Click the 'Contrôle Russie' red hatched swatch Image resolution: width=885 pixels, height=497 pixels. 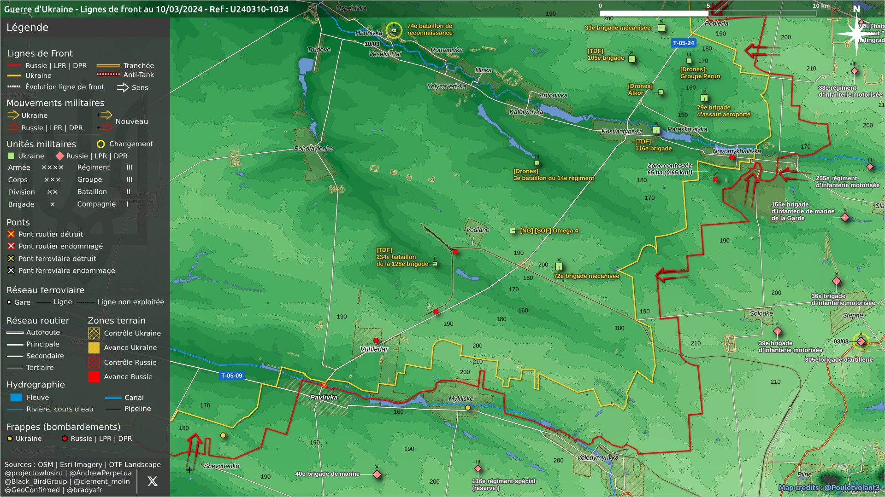94,362
